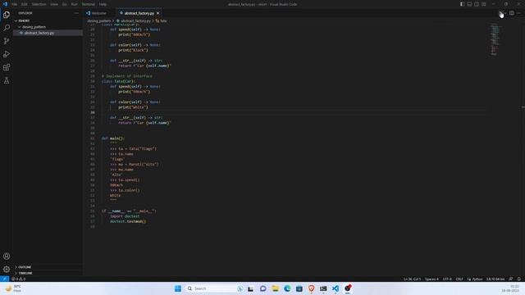Open Customize Layout button
525x295 pixels.
(484, 4)
